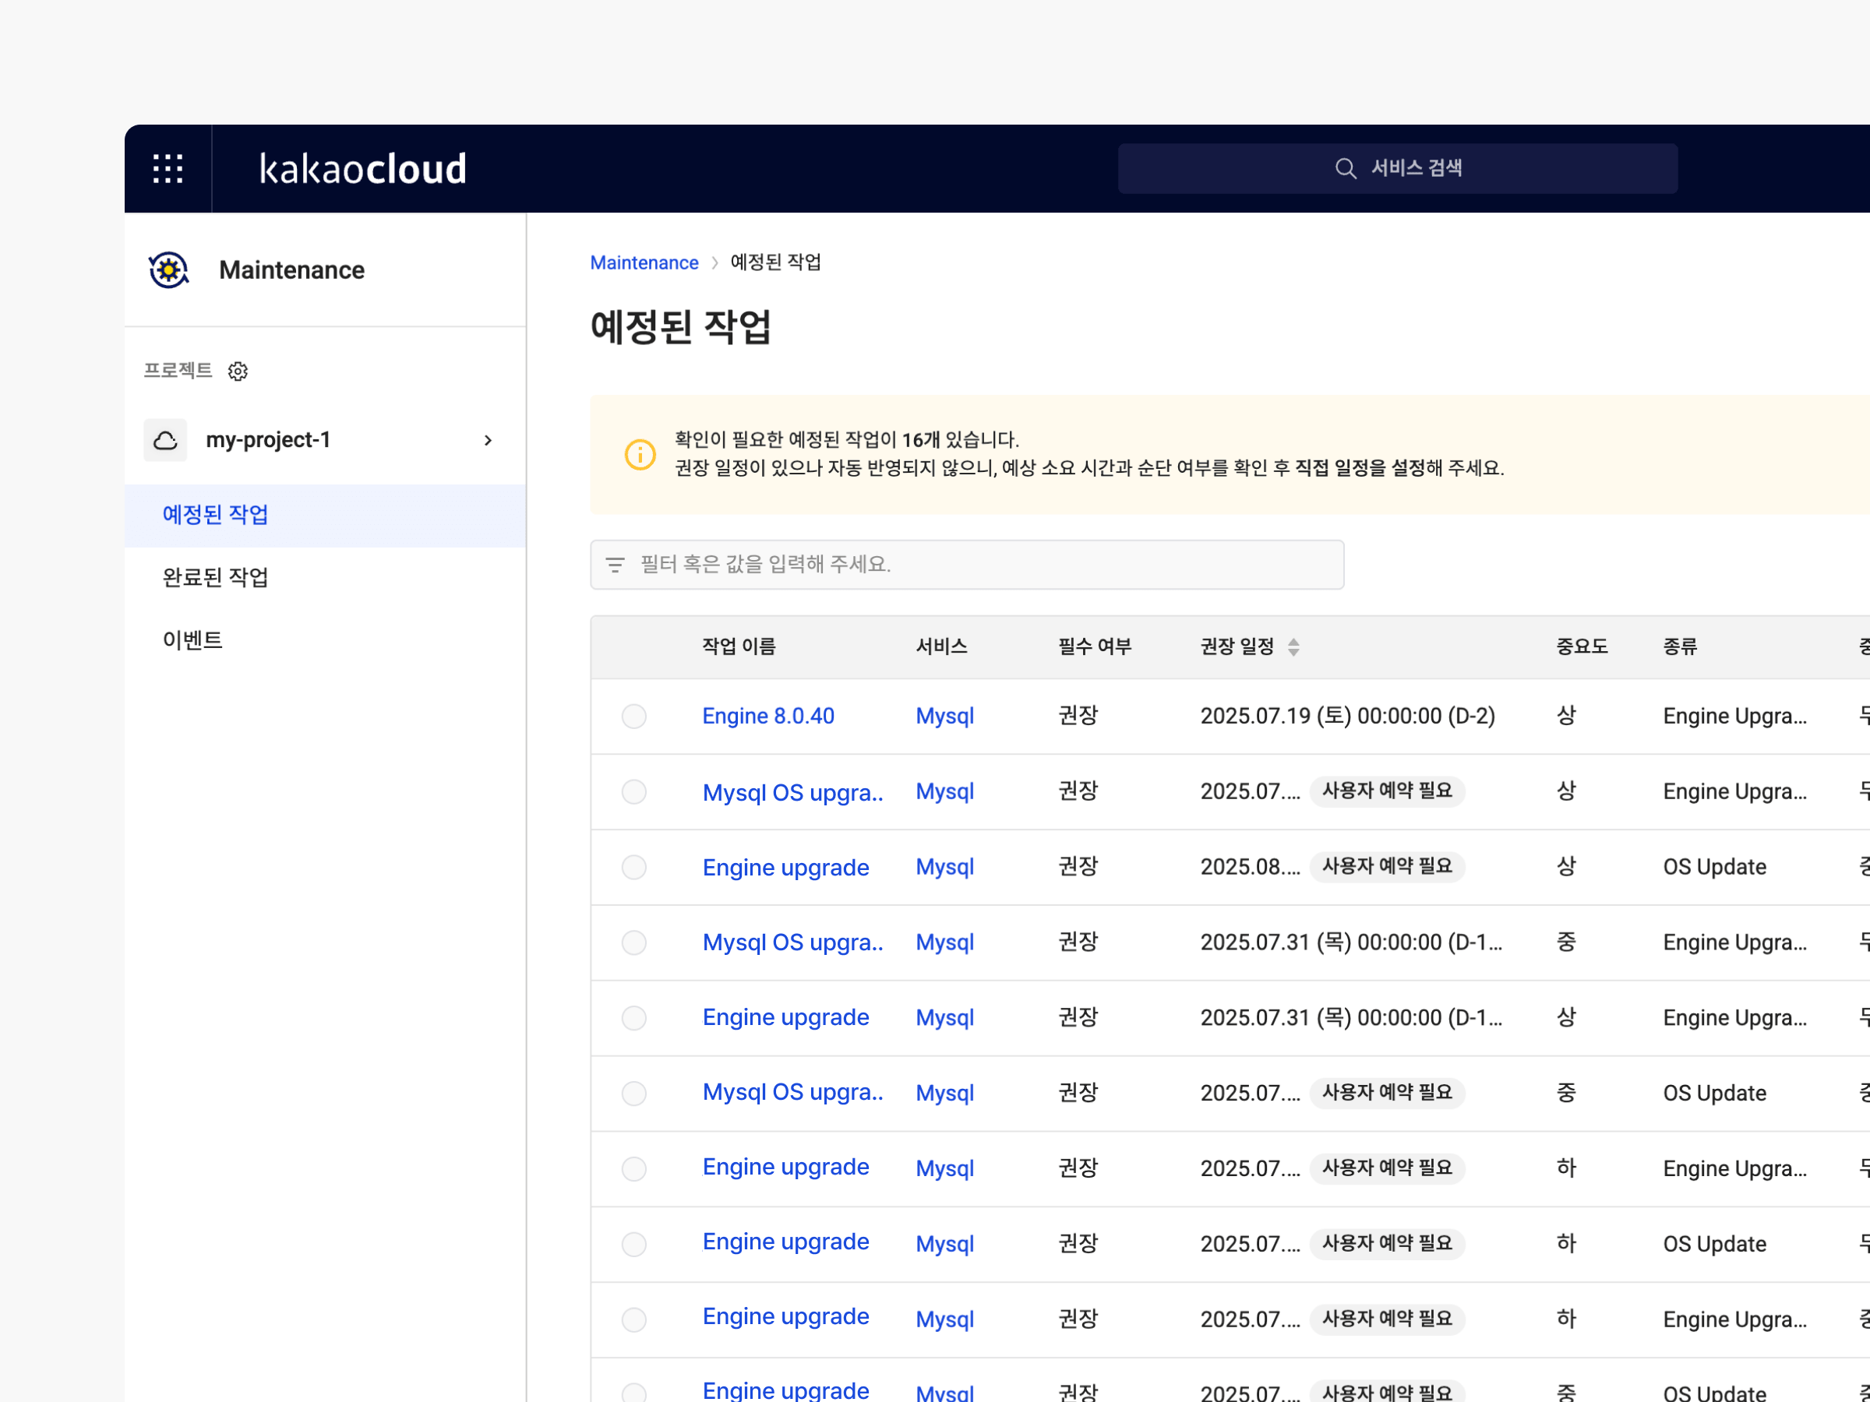Viewport: 1870px width, 1402px height.
Task: Click 사용자 예약 필요 badge in Mysql OS upgra.. 상 row
Action: click(1387, 791)
